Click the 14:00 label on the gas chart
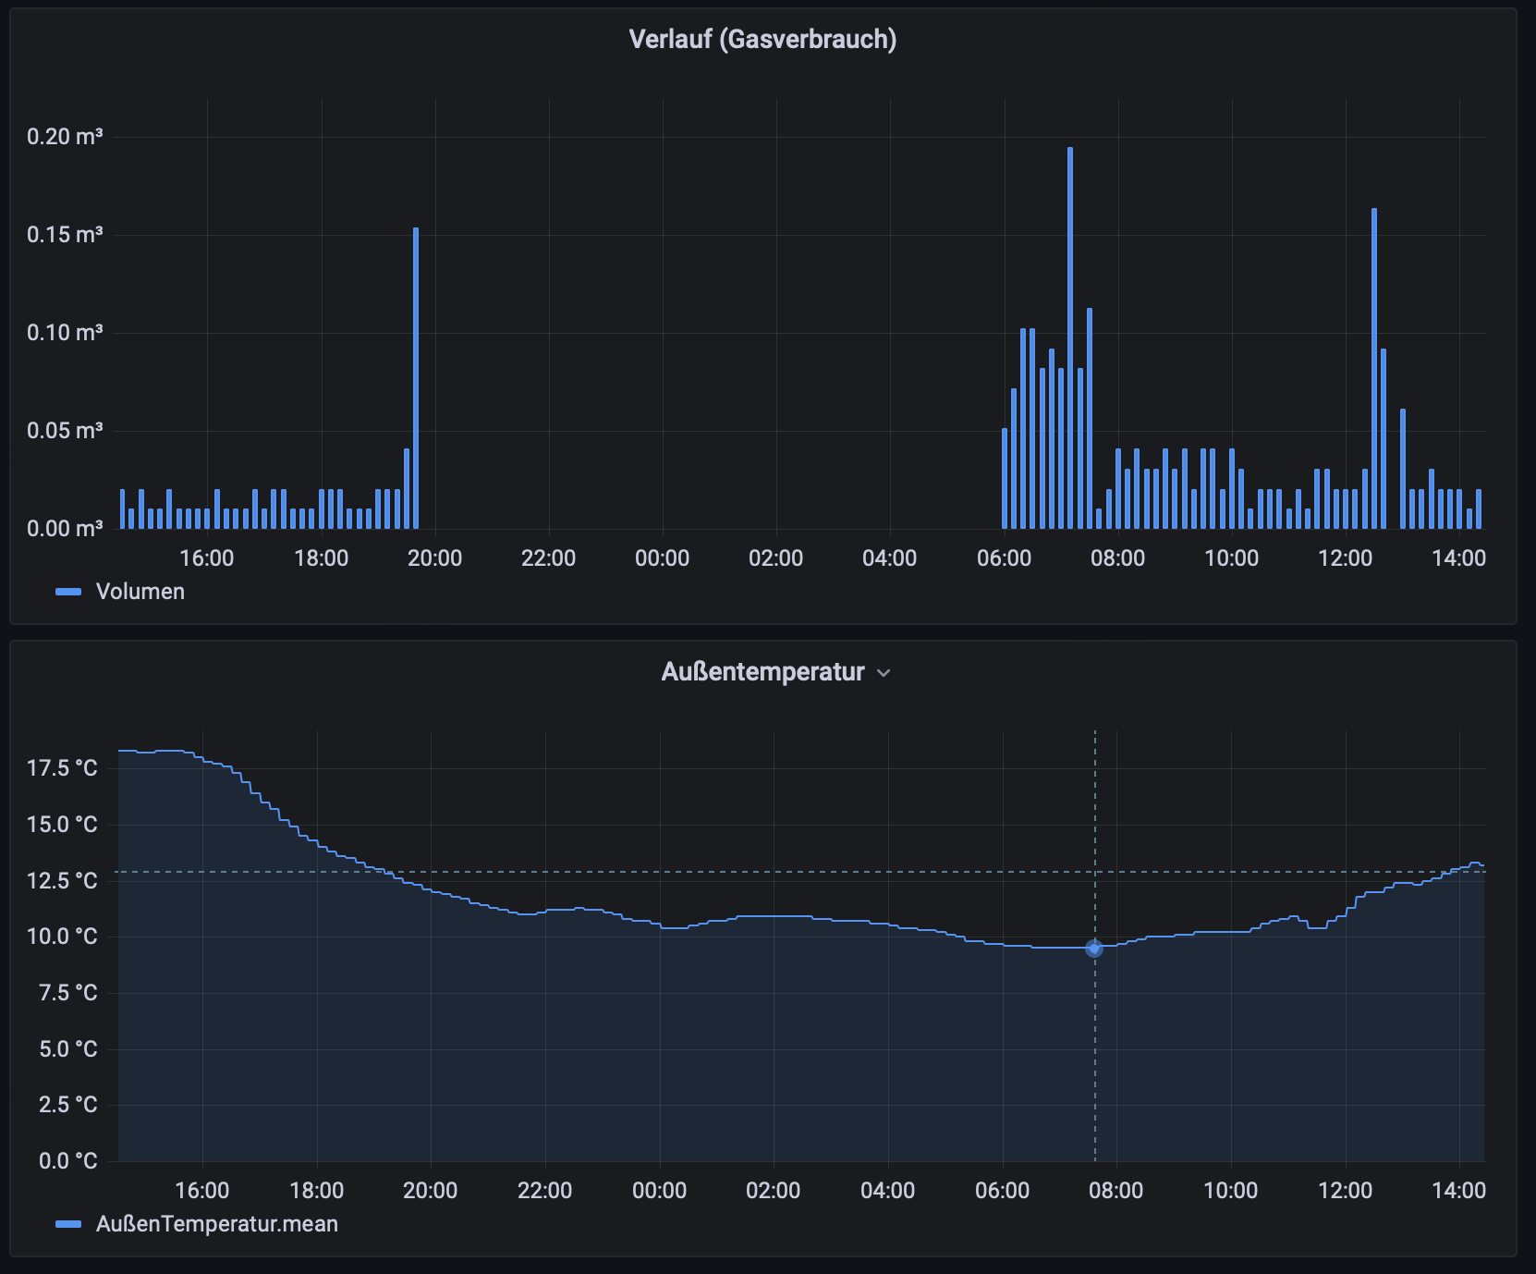1536x1274 pixels. (x=1459, y=558)
